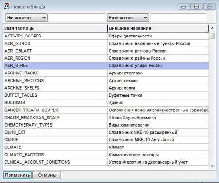The width and height of the screenshot is (219, 183).
Task: Select the BUFFET_TABLES table row
Action: [x=106, y=95]
